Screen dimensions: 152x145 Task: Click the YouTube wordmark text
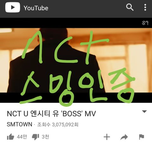[36, 8]
